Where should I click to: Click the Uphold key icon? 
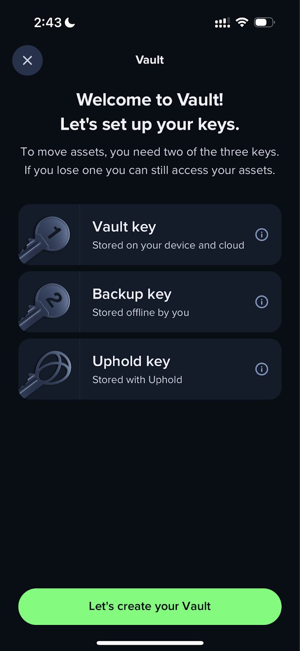click(x=46, y=369)
